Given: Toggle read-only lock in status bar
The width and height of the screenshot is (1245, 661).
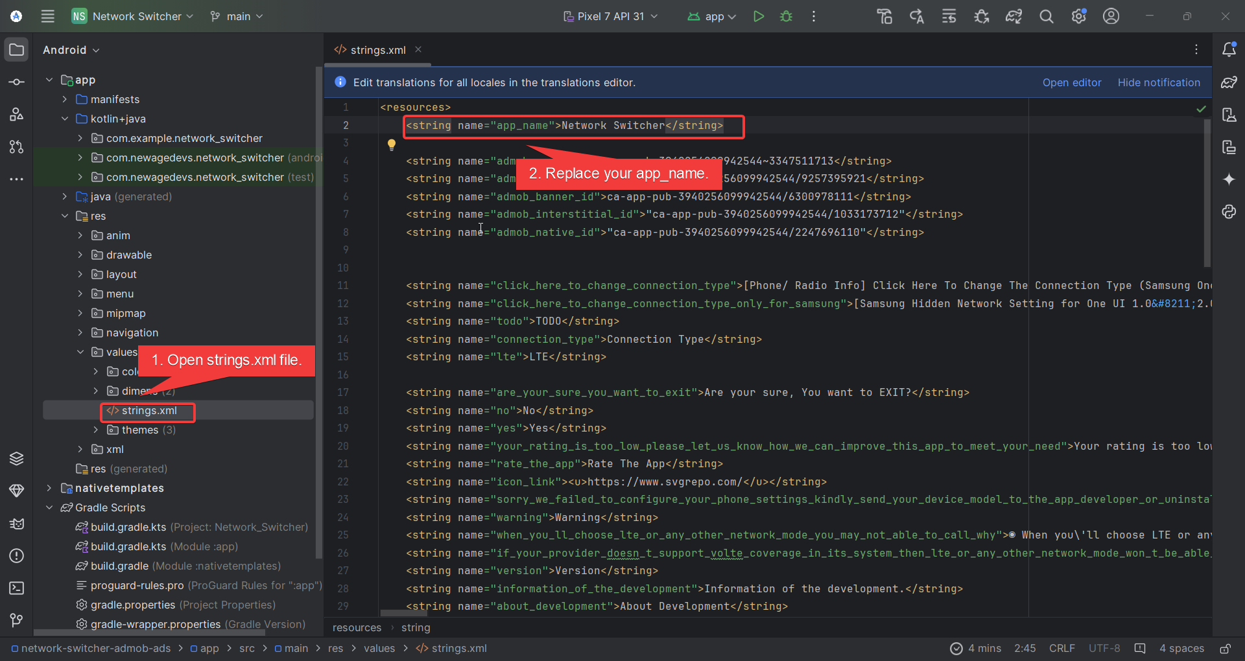Looking at the screenshot, I should pyautogui.click(x=1225, y=649).
